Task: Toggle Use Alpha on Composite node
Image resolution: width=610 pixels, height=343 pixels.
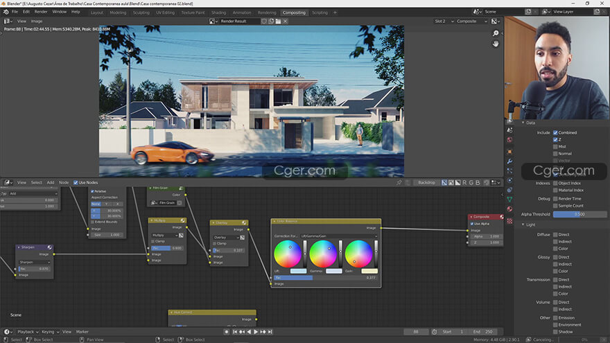Action: pyautogui.click(x=472, y=224)
